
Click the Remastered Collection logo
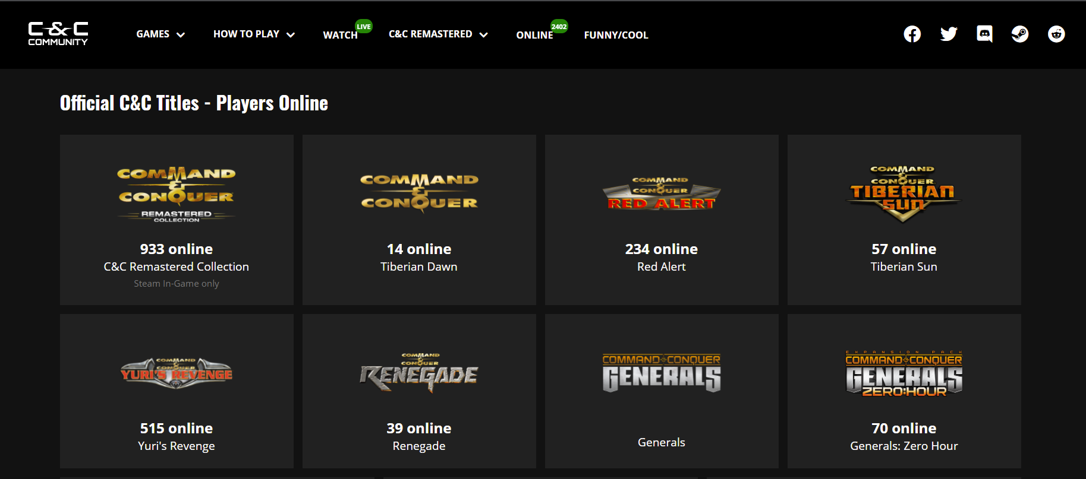point(177,195)
